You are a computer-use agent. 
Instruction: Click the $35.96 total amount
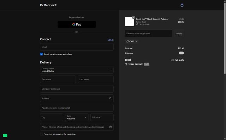click(x=179, y=60)
